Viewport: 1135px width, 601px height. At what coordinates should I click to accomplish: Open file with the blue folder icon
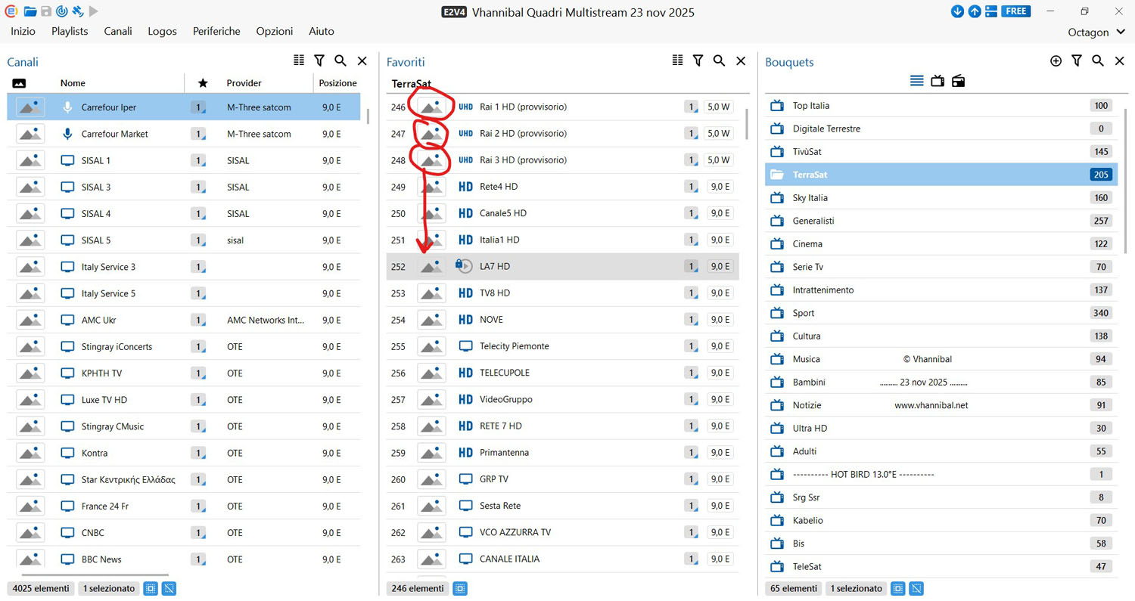coord(30,11)
